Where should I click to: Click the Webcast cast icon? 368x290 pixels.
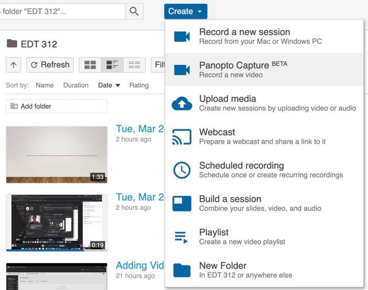[x=181, y=137]
